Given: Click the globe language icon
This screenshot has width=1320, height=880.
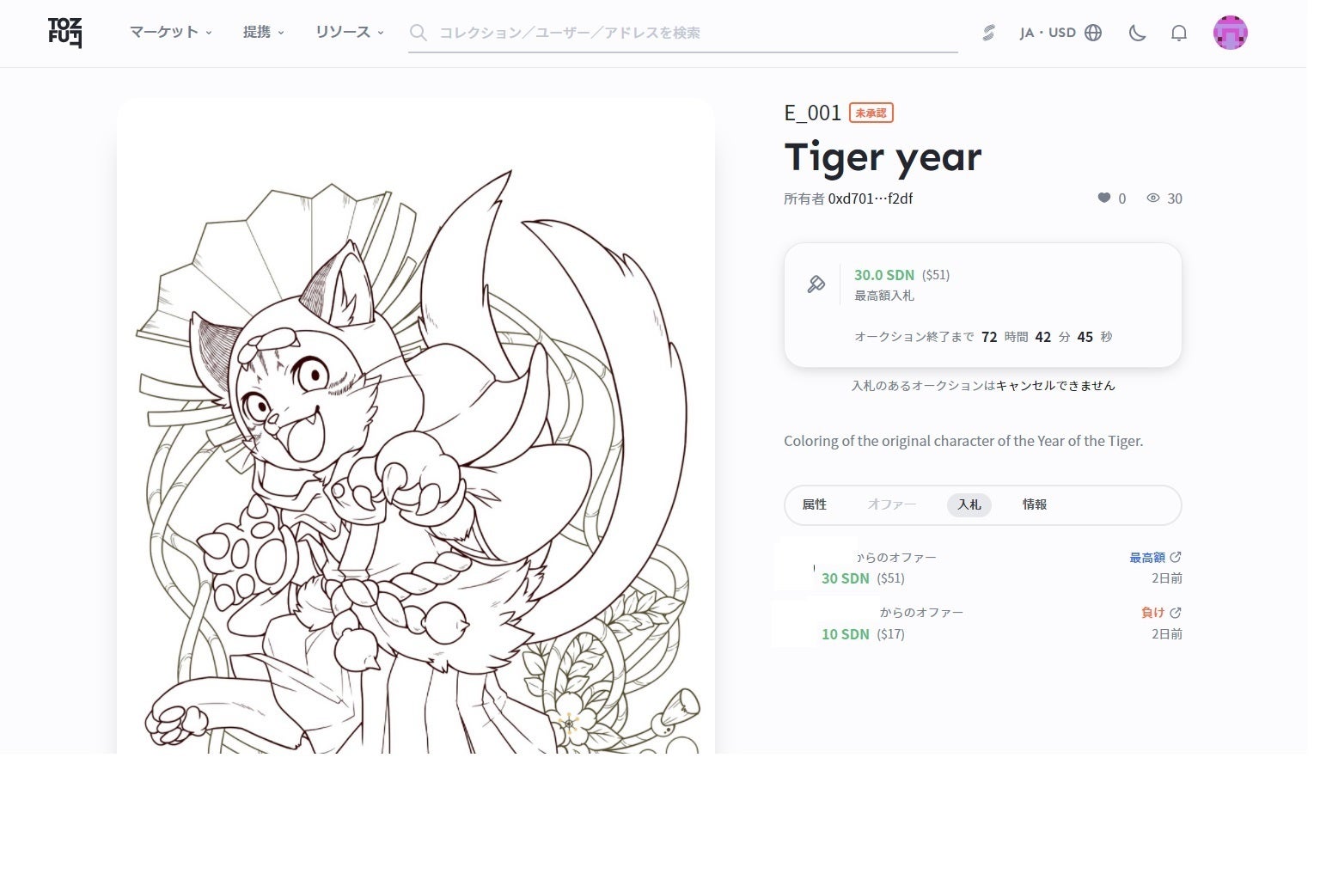Looking at the screenshot, I should pos(1093,33).
